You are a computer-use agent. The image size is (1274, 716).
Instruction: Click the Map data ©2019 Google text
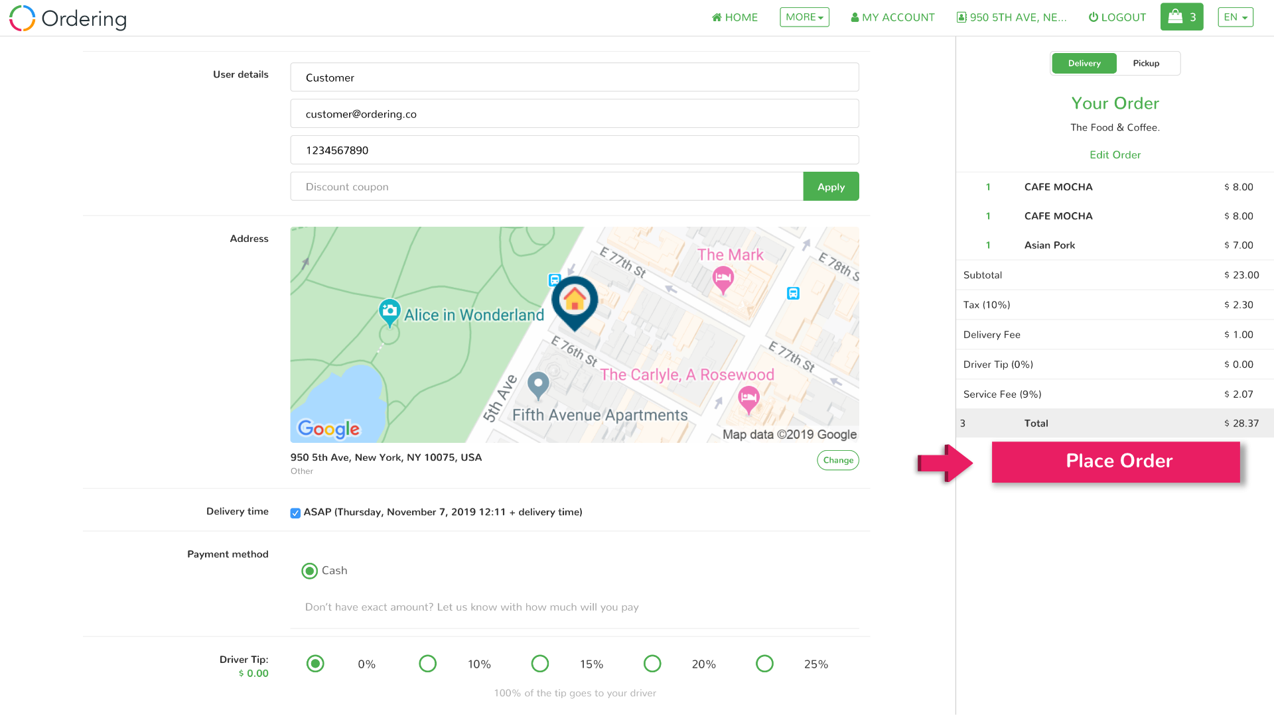(790, 434)
